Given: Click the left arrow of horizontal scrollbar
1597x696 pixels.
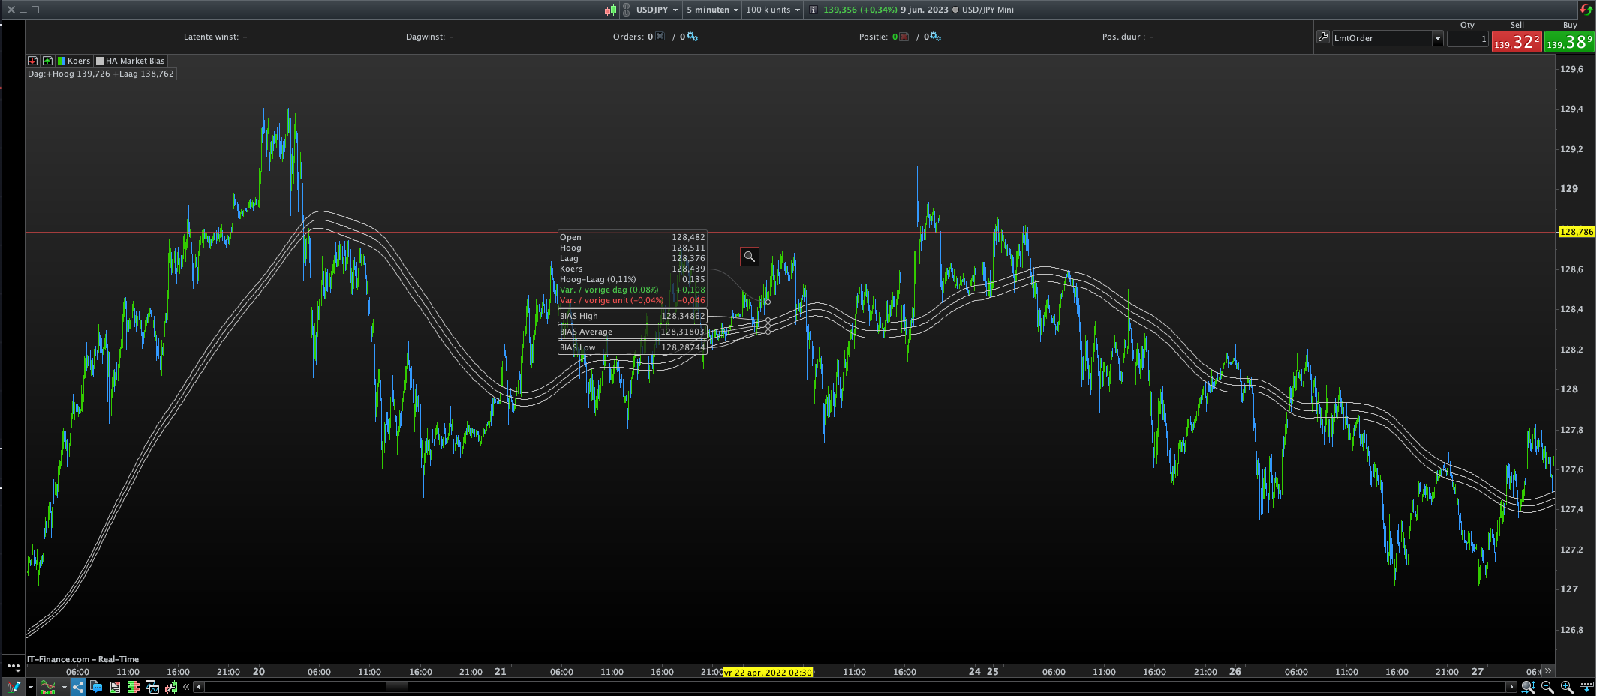Looking at the screenshot, I should click(x=199, y=687).
